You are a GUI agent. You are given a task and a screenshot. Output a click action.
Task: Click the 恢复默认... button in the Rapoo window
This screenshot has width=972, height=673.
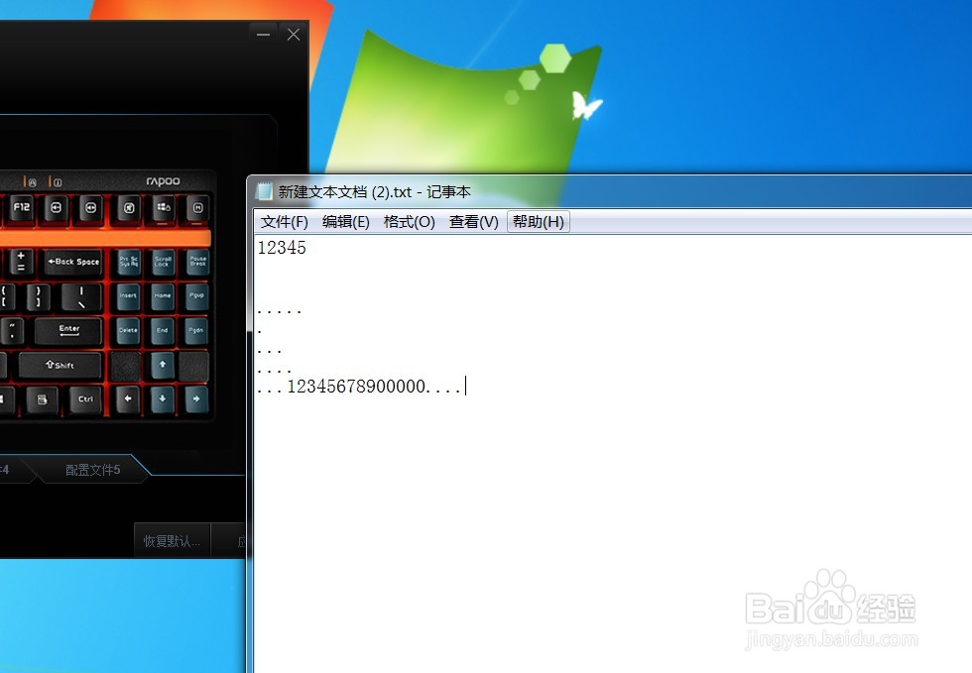click(172, 541)
